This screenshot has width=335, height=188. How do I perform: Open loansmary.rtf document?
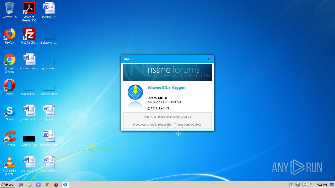point(49,138)
